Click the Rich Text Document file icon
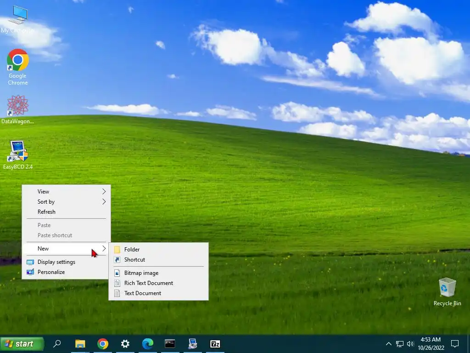Screen dimensions: 470x353 coord(117,283)
